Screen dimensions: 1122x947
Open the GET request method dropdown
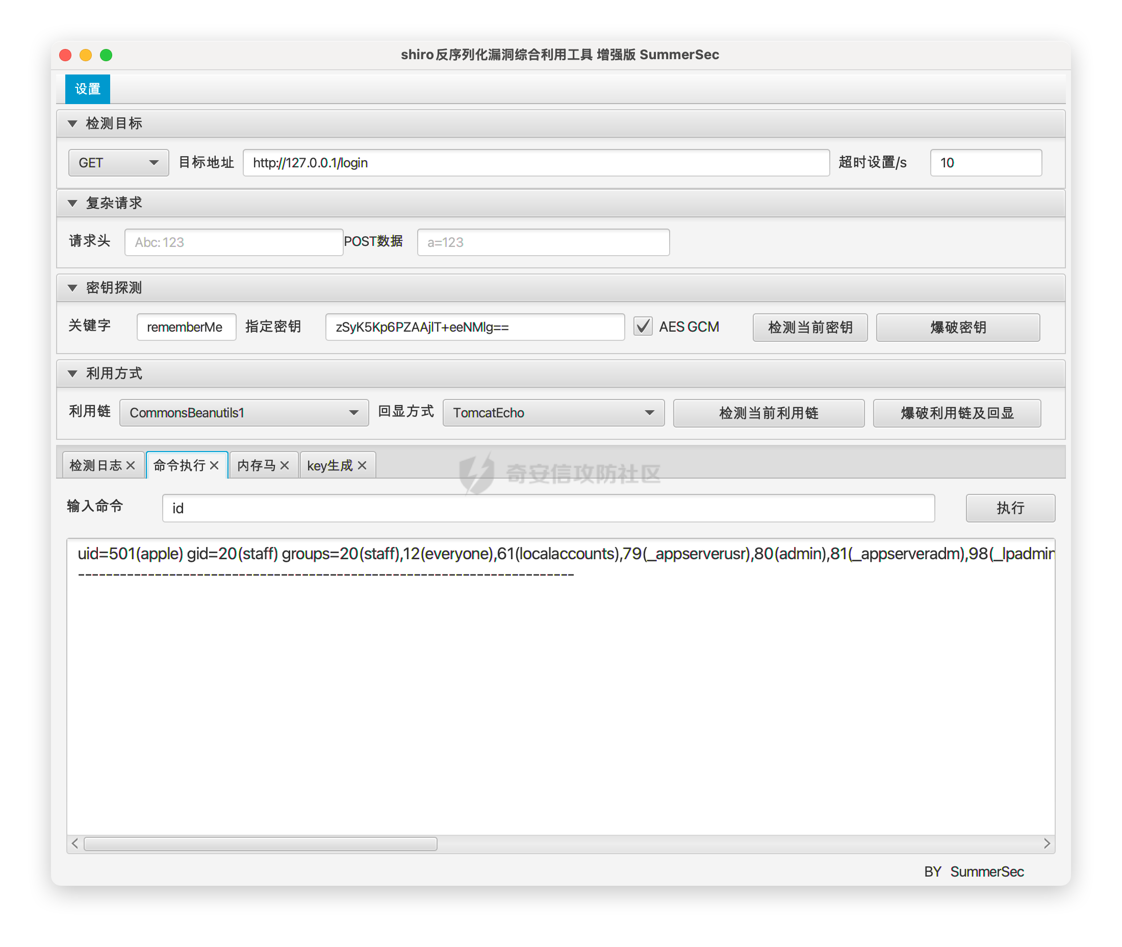[x=119, y=163]
